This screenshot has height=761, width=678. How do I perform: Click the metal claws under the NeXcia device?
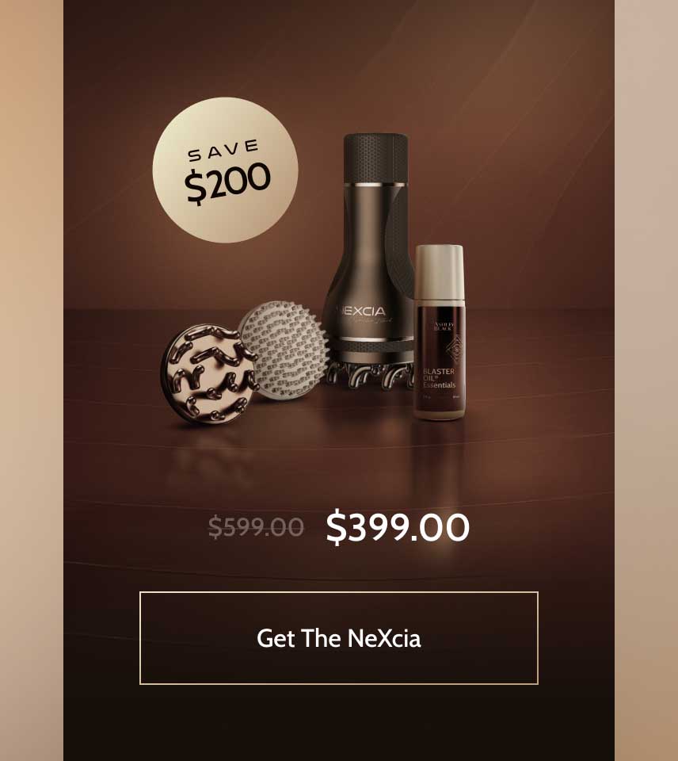(x=371, y=376)
